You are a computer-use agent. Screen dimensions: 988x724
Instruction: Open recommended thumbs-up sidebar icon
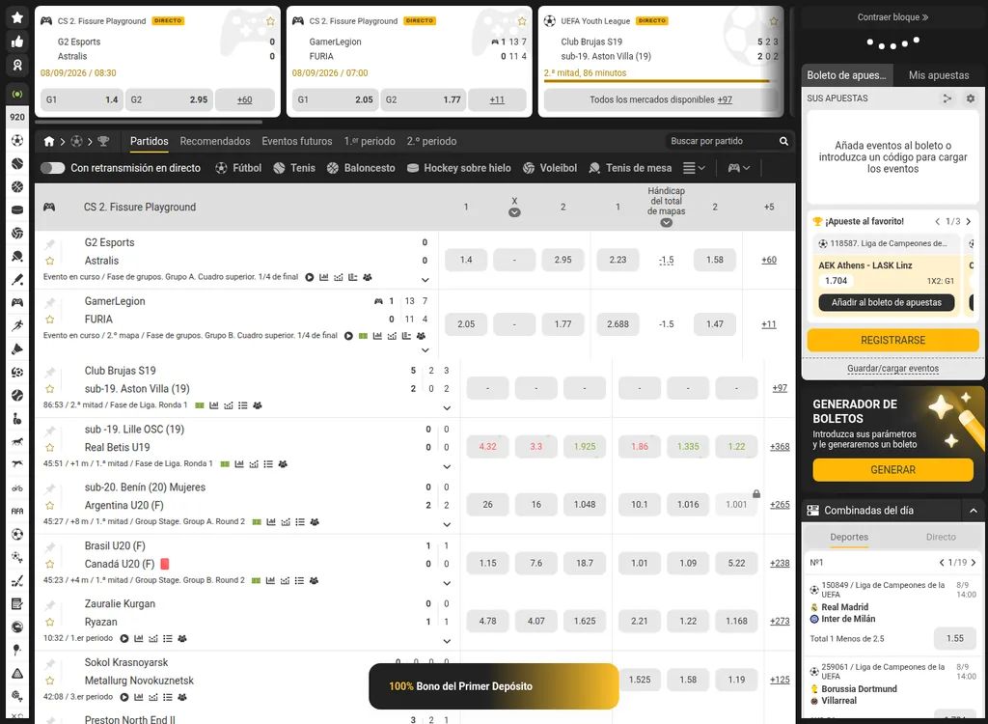coord(17,42)
